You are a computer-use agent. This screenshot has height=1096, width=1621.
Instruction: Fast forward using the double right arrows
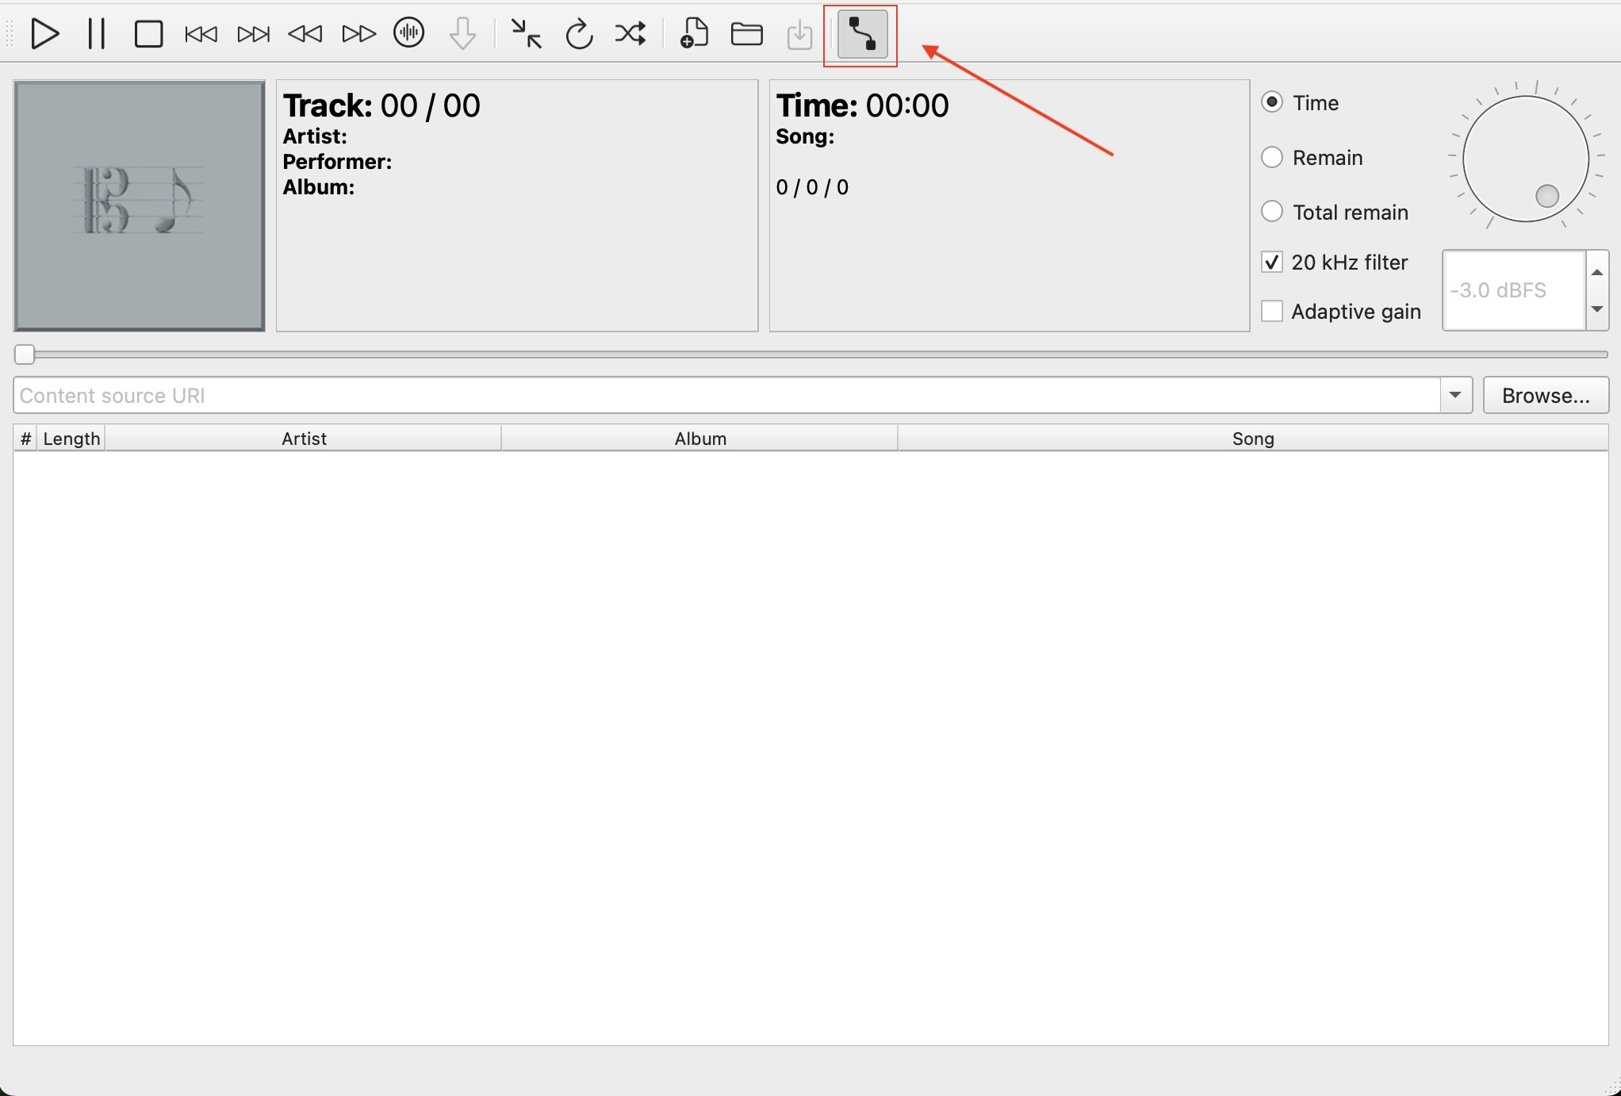point(358,34)
